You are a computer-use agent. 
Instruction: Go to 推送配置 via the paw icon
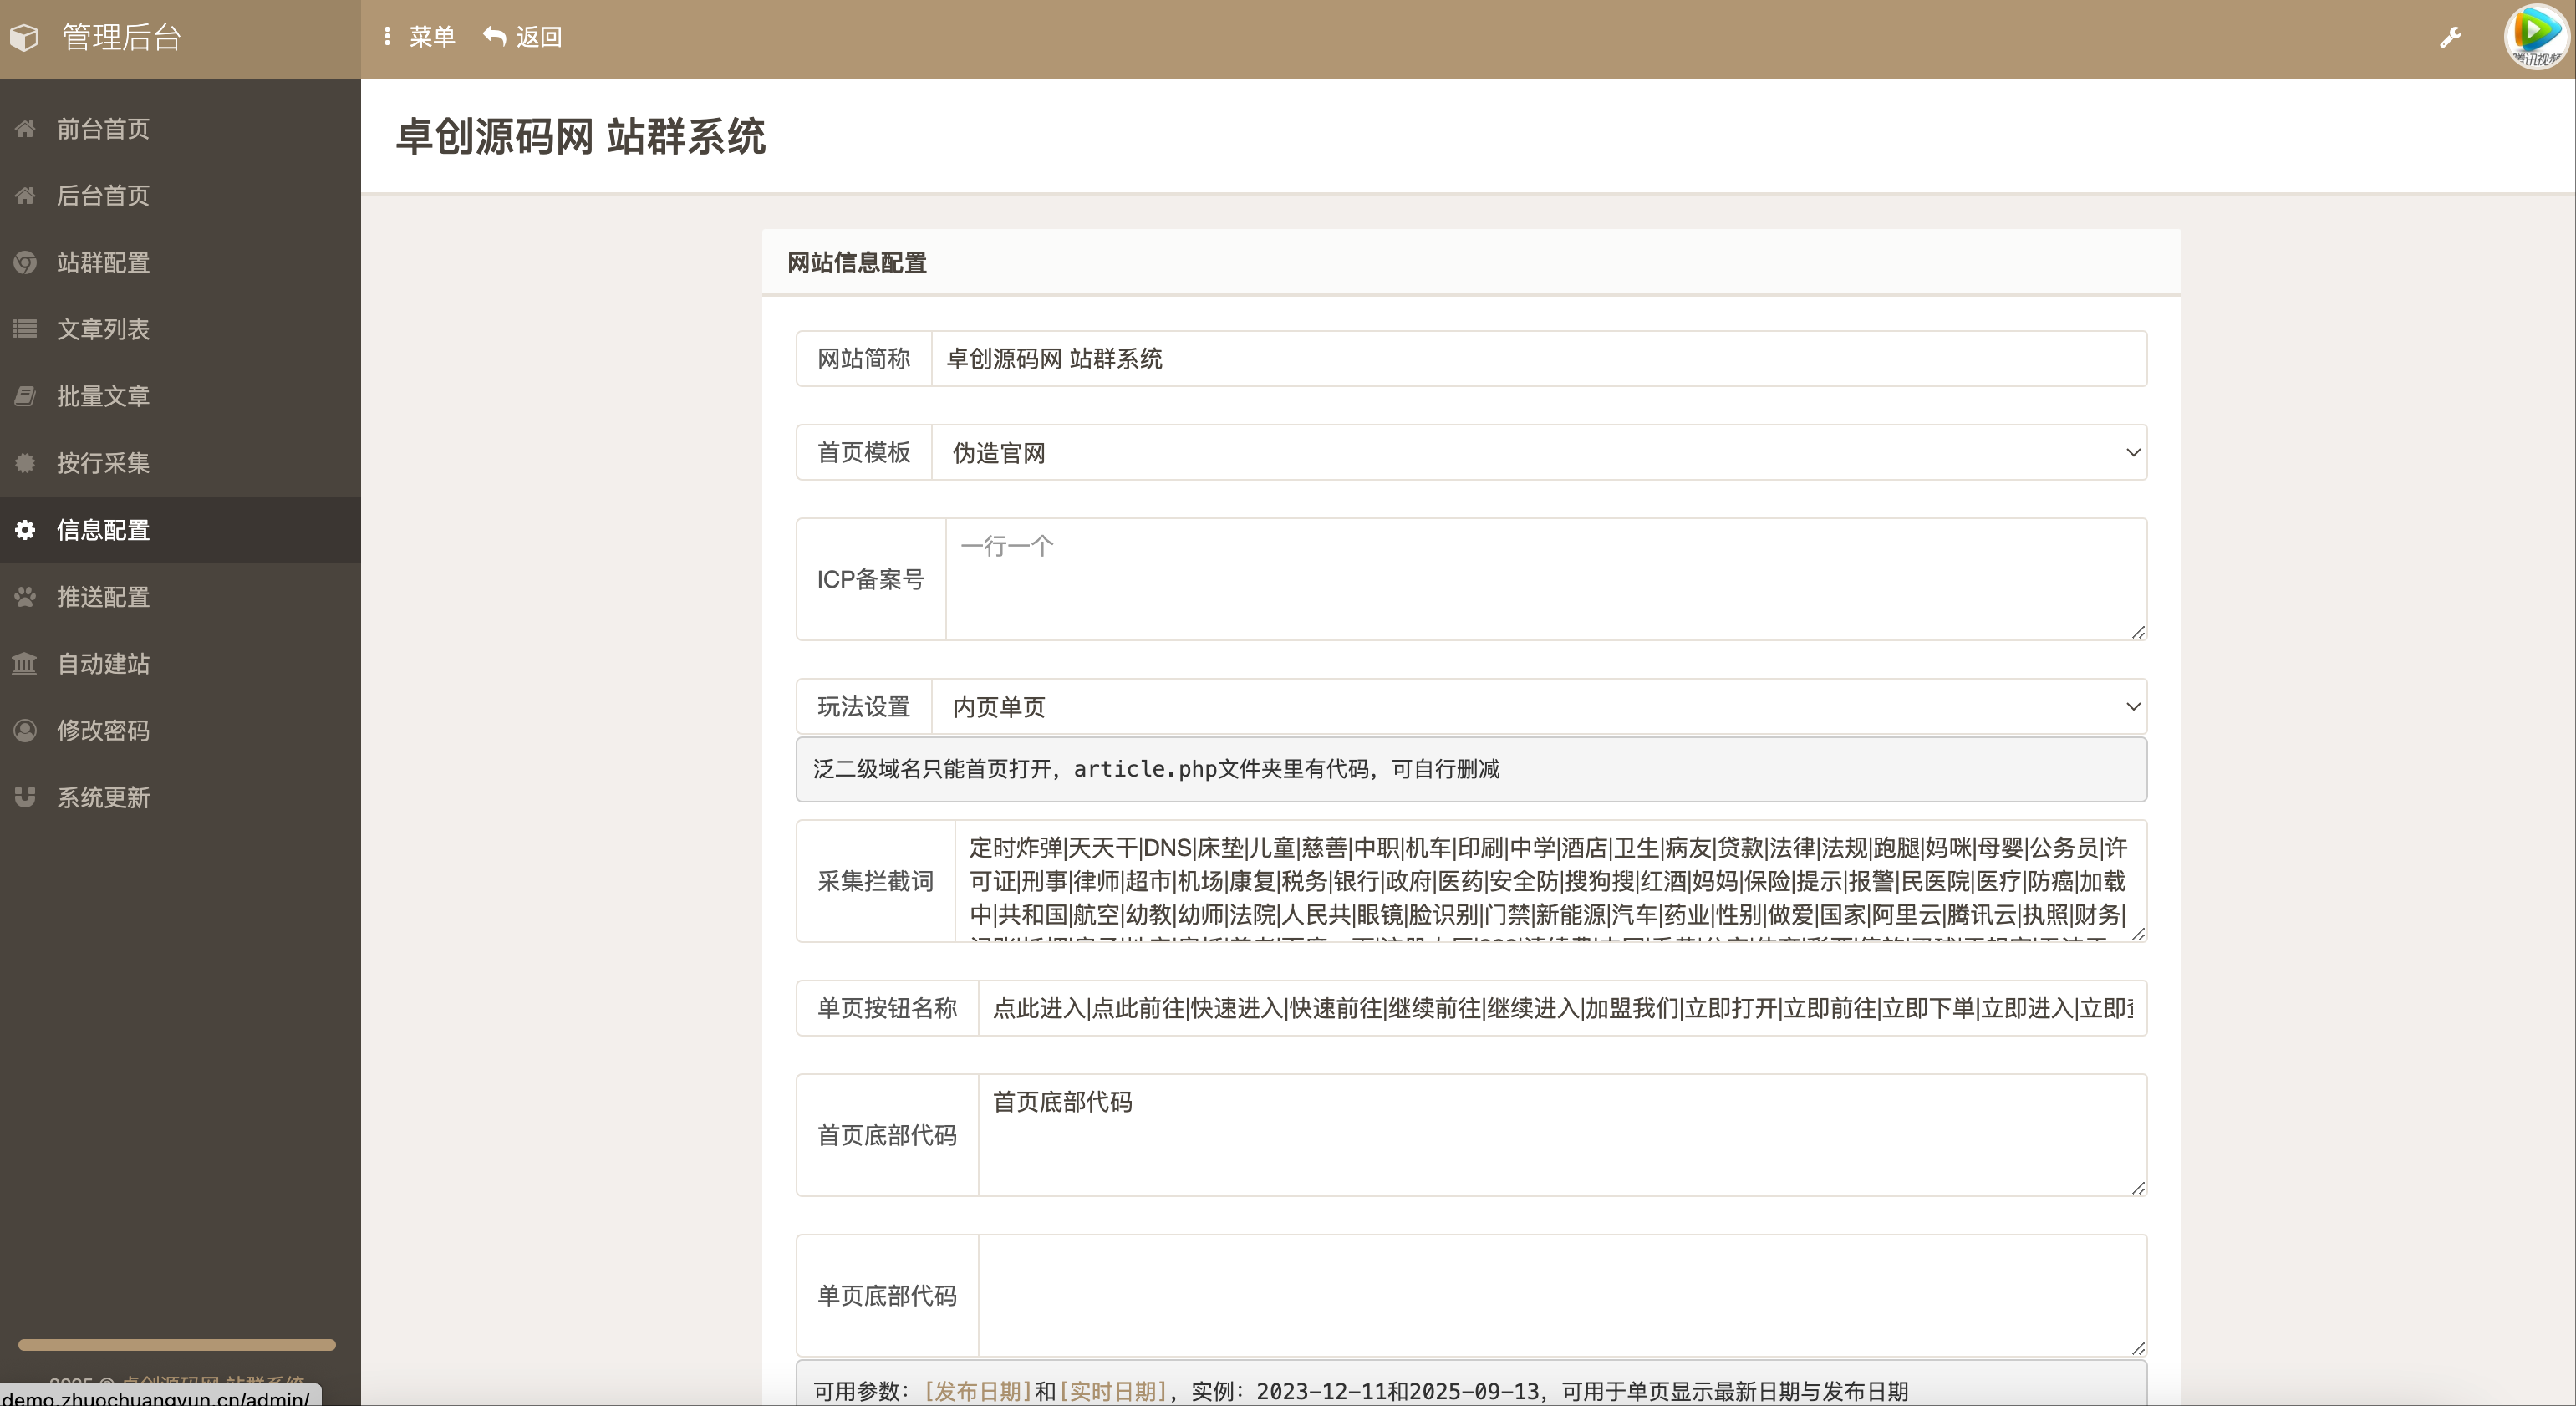pos(25,597)
